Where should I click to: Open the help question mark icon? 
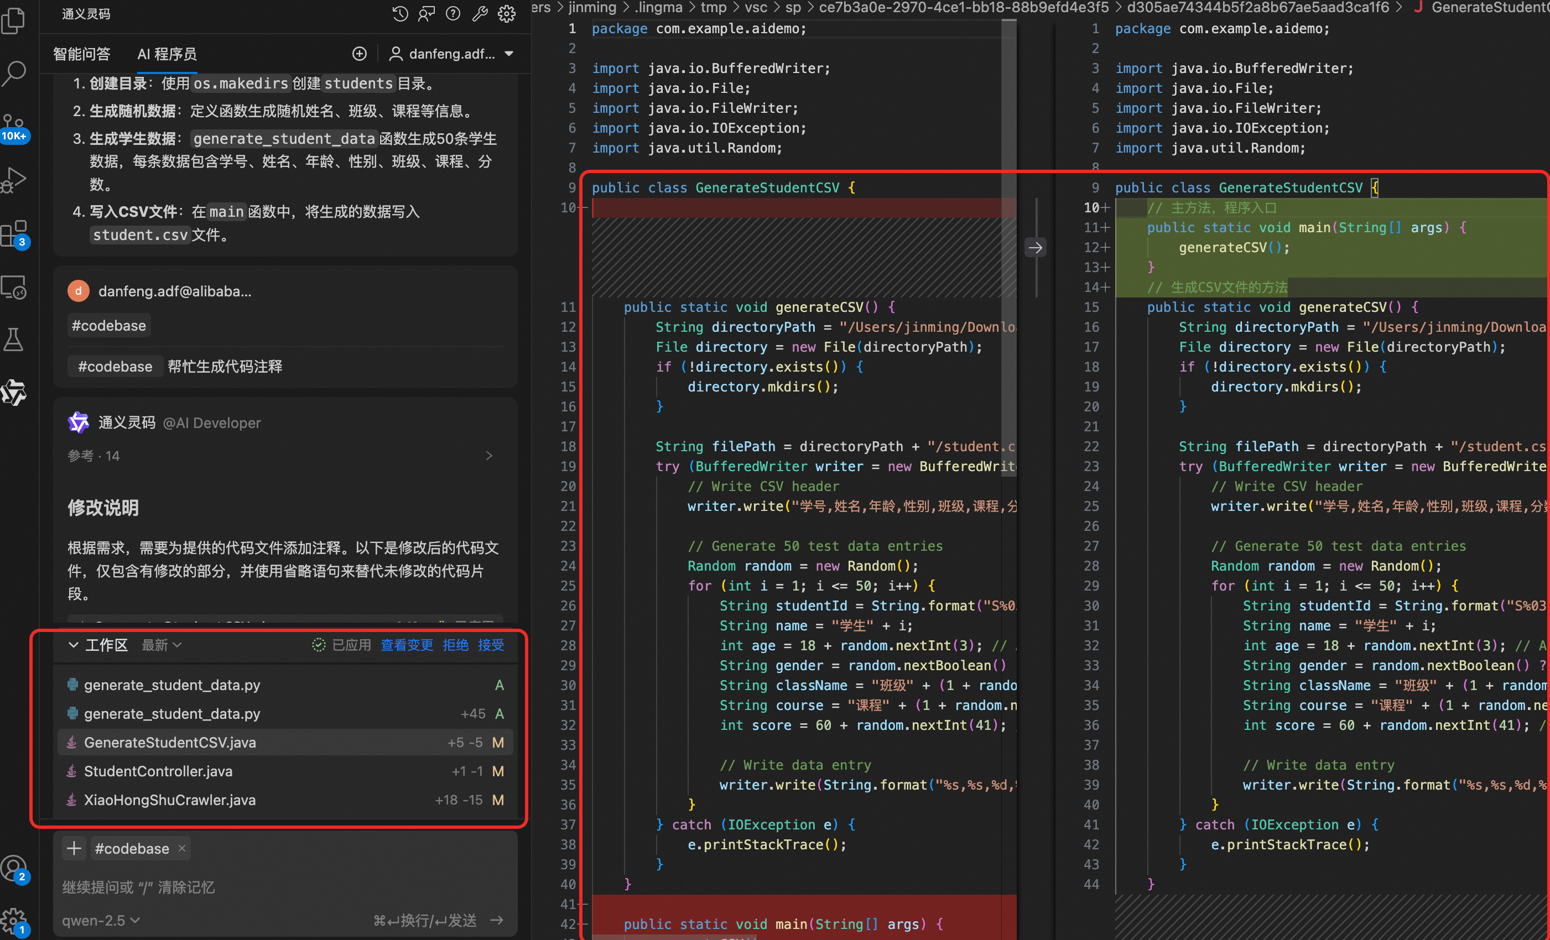453,14
